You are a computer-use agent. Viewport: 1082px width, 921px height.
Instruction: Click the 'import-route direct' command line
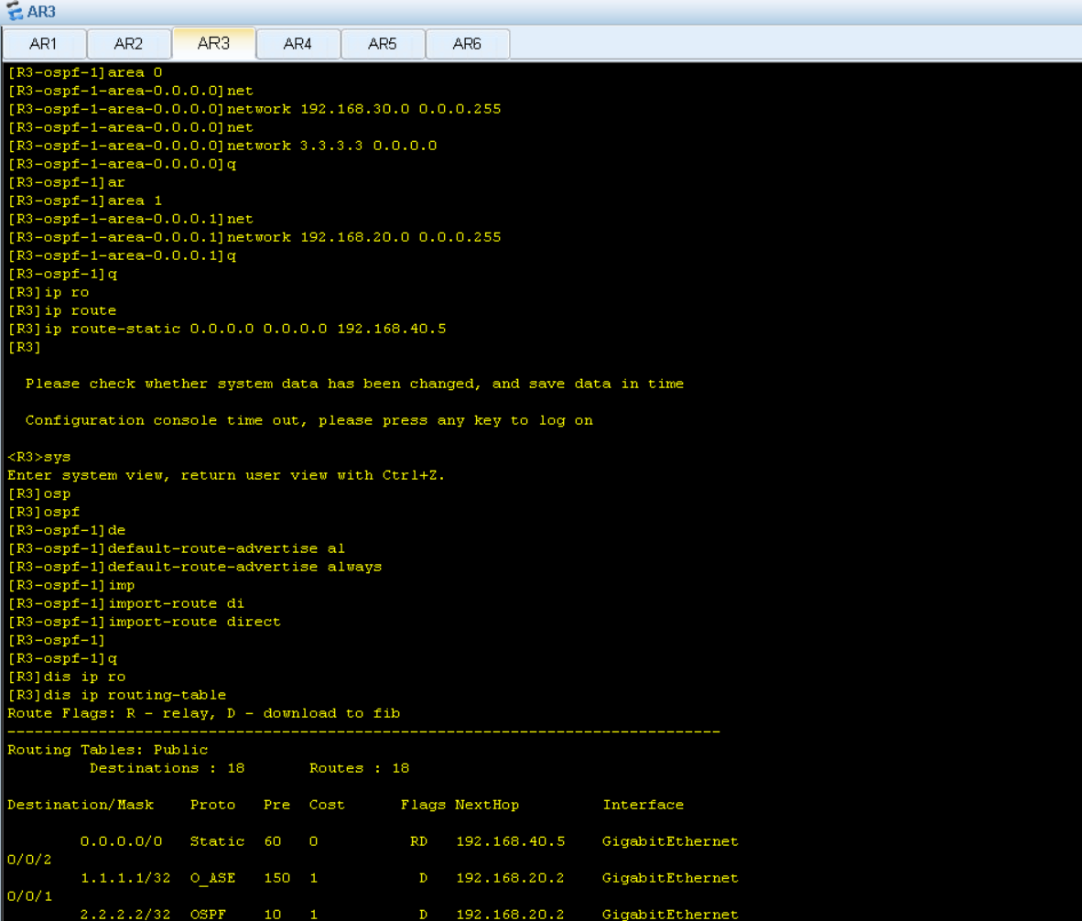click(x=145, y=623)
